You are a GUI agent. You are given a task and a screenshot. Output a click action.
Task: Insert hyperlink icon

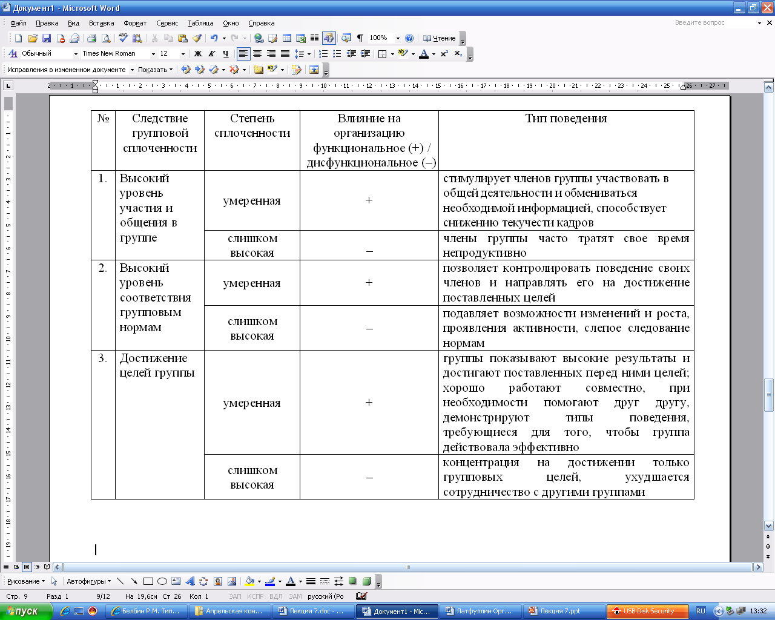(259, 38)
